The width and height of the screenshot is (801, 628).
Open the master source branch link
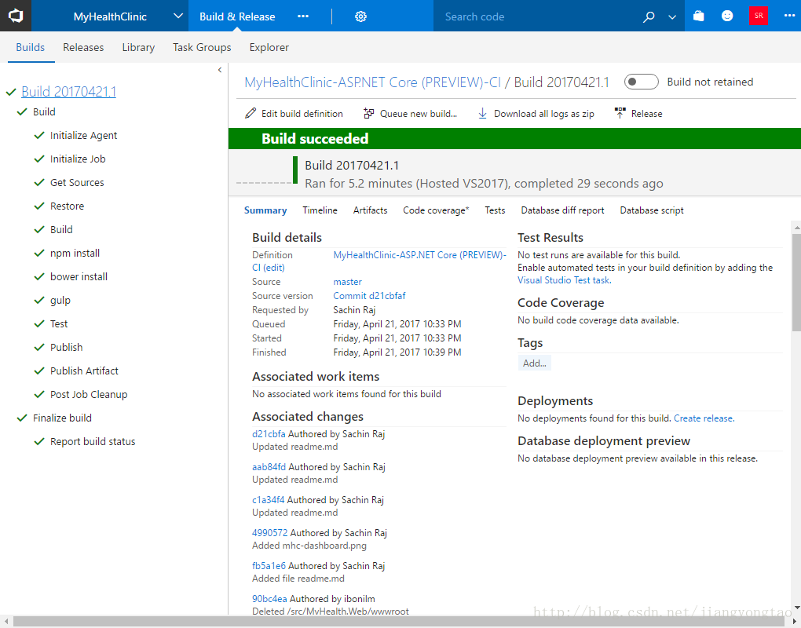(x=347, y=281)
